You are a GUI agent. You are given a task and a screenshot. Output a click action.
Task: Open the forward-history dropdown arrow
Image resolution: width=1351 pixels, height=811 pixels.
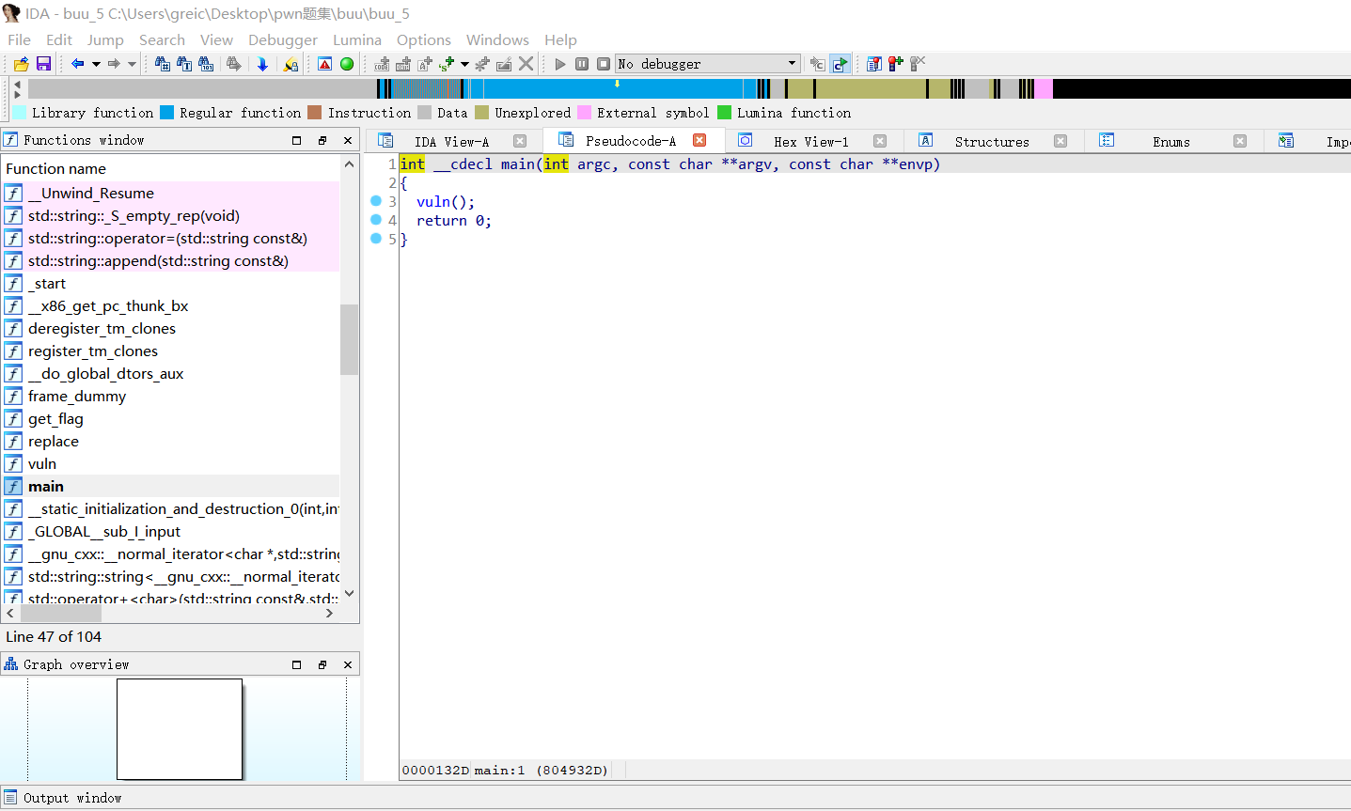pyautogui.click(x=132, y=64)
